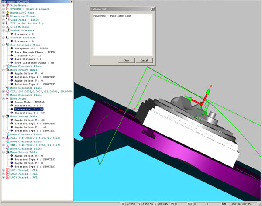Expand the STARTUP Start Alignment node
The height and width of the screenshot is (206, 262).
(x=3, y=10)
